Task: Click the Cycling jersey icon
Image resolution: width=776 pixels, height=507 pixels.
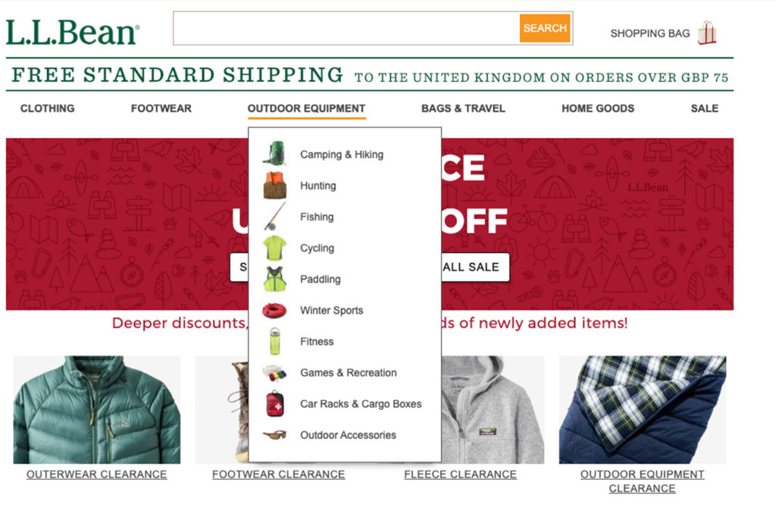Action: (x=274, y=248)
